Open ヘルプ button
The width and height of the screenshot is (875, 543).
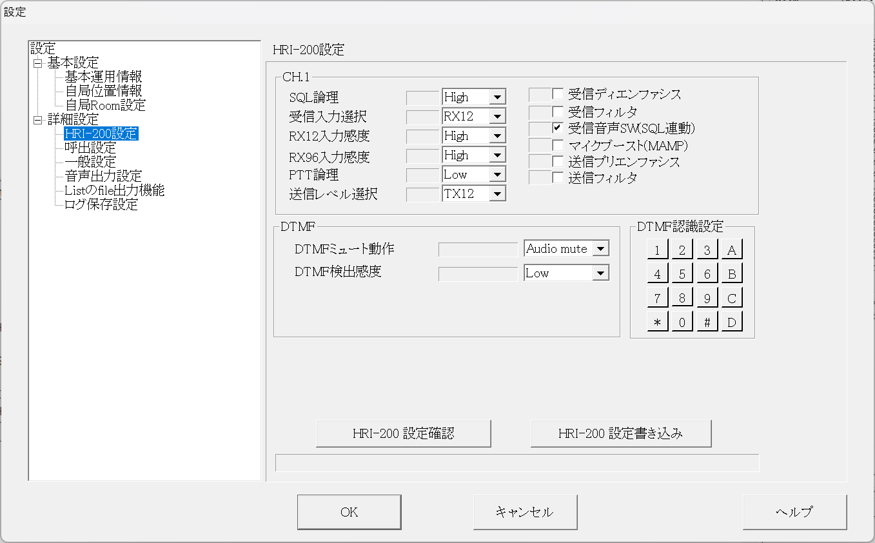[x=794, y=512]
